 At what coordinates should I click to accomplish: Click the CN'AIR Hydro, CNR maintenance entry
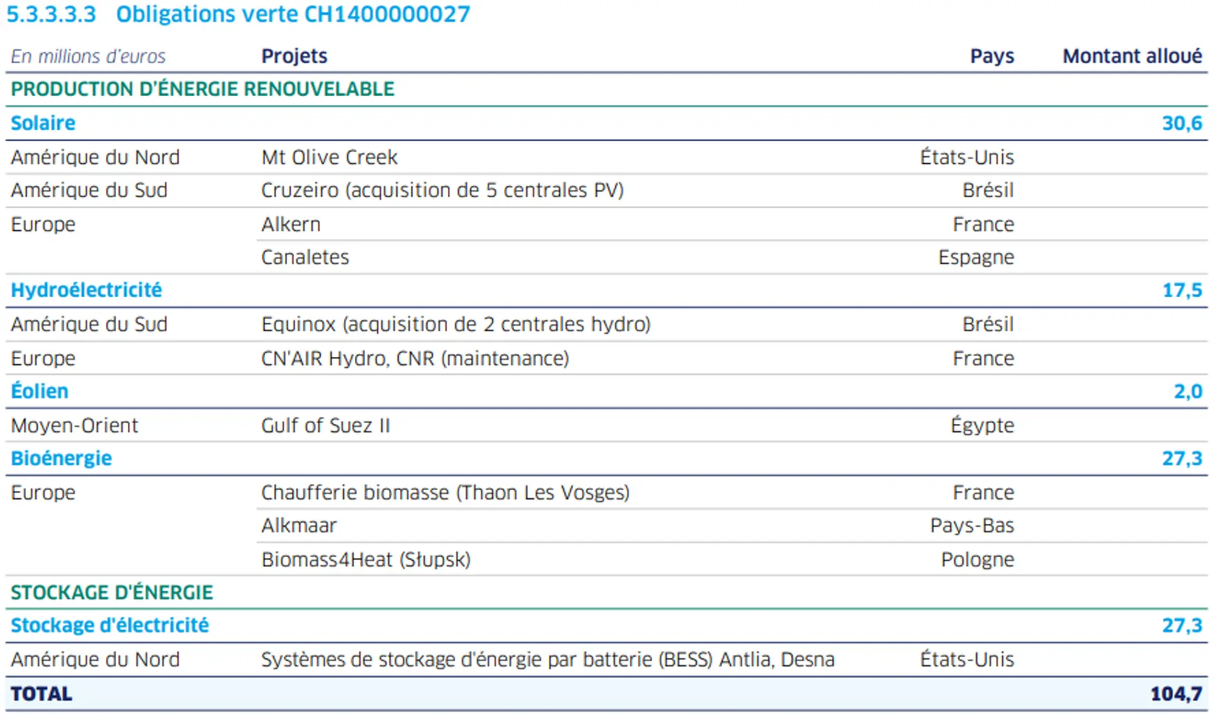(415, 358)
